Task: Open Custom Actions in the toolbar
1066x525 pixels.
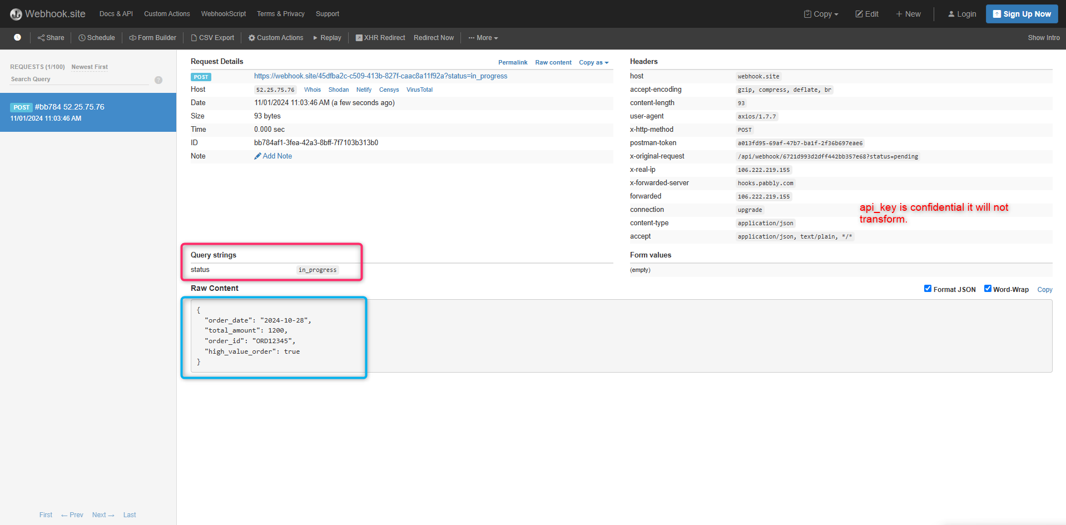Action: click(276, 38)
